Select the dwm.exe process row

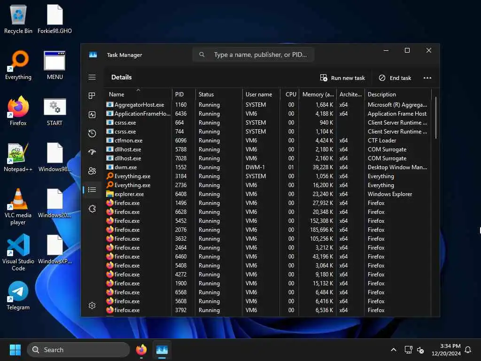click(268, 167)
